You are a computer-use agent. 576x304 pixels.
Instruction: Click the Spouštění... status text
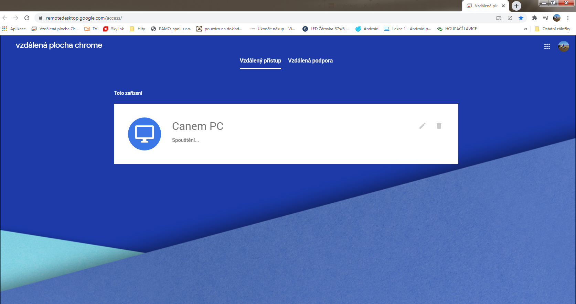pos(185,140)
